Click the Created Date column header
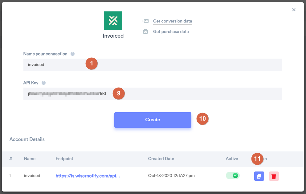This screenshot has height=194, width=306. pos(161,159)
